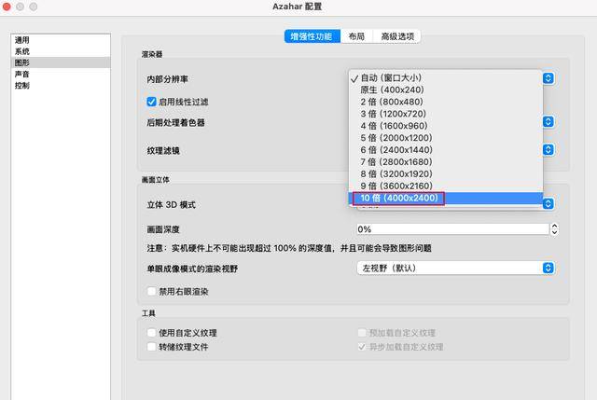Toggle 启用线性过滤 checkbox

tap(151, 102)
